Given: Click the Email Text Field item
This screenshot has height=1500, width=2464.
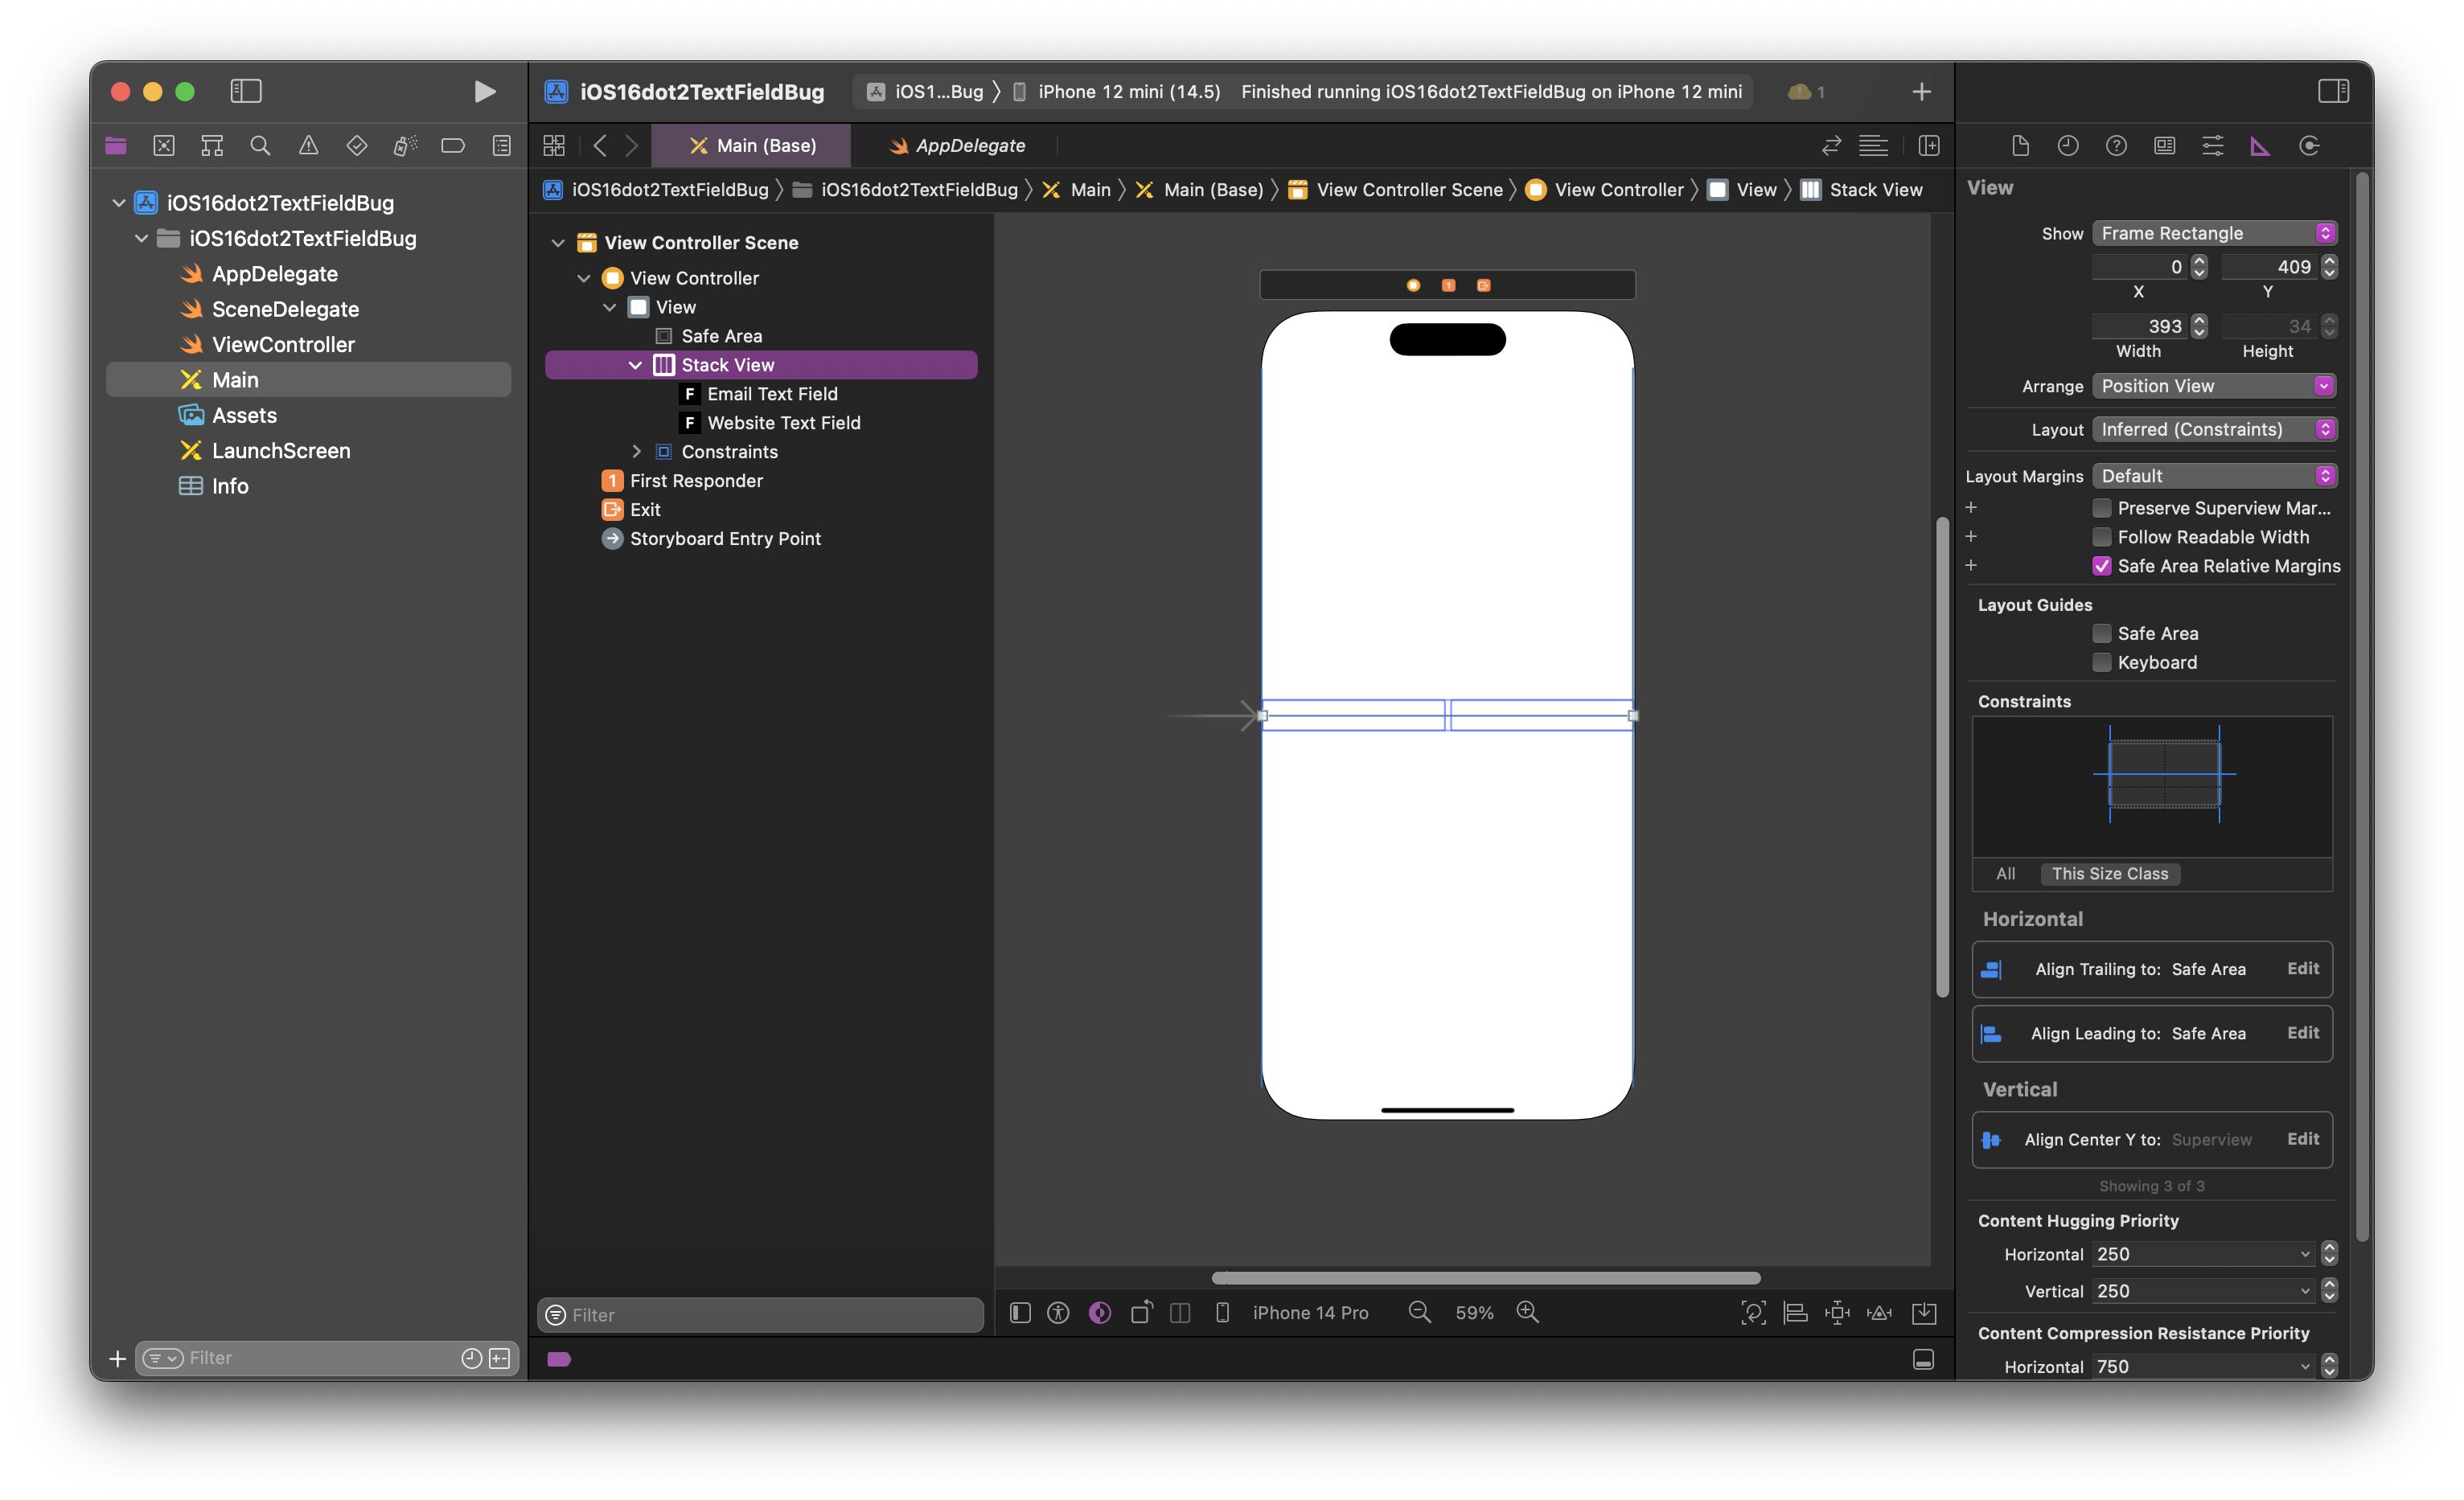Looking at the screenshot, I should point(773,394).
